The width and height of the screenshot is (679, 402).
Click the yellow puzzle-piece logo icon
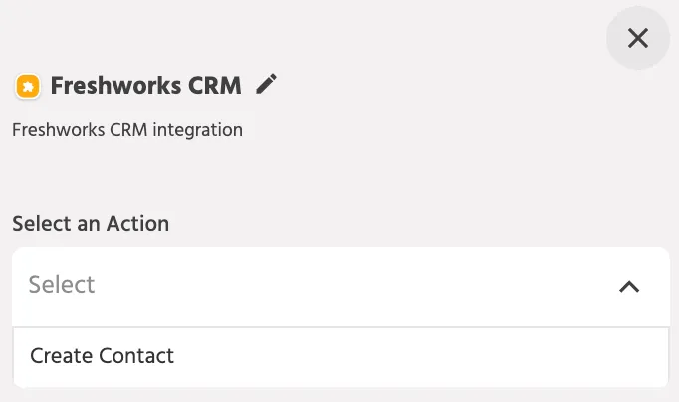tap(28, 86)
